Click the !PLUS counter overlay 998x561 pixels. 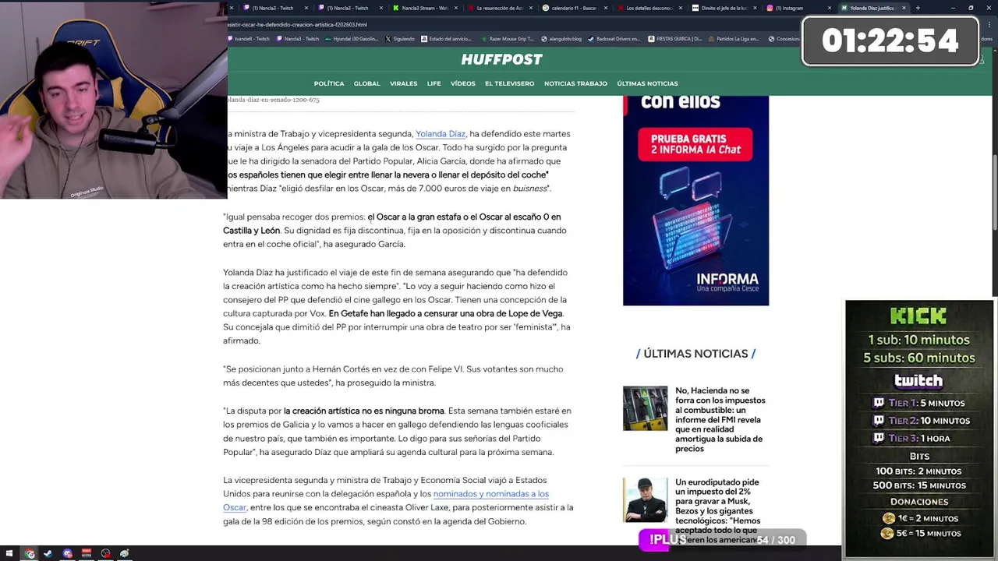[722, 539]
